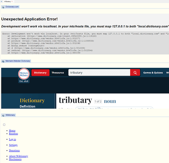Open the Dictionary.com section header
Screen dimensions: 169x163
pyautogui.click(x=12, y=7)
